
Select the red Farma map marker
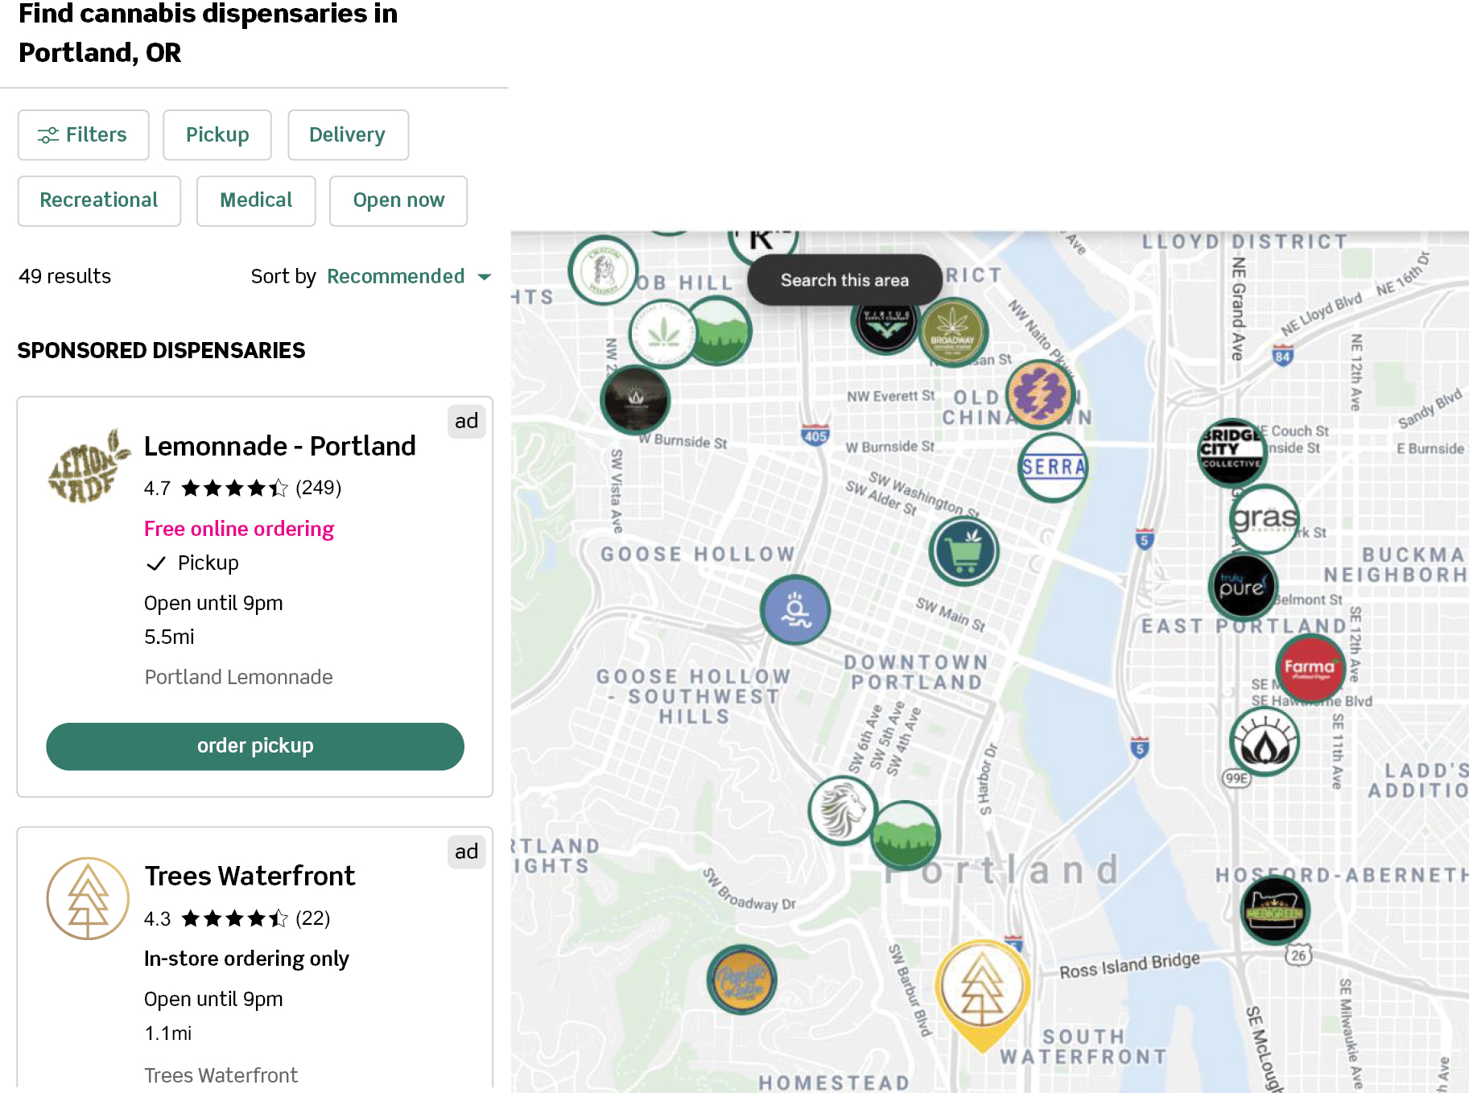coord(1310,668)
